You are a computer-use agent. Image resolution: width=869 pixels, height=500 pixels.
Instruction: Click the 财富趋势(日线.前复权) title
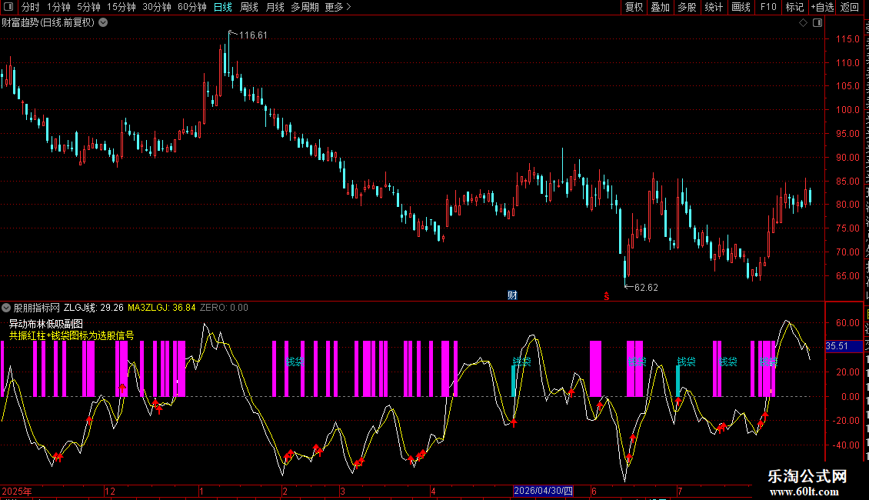point(48,23)
